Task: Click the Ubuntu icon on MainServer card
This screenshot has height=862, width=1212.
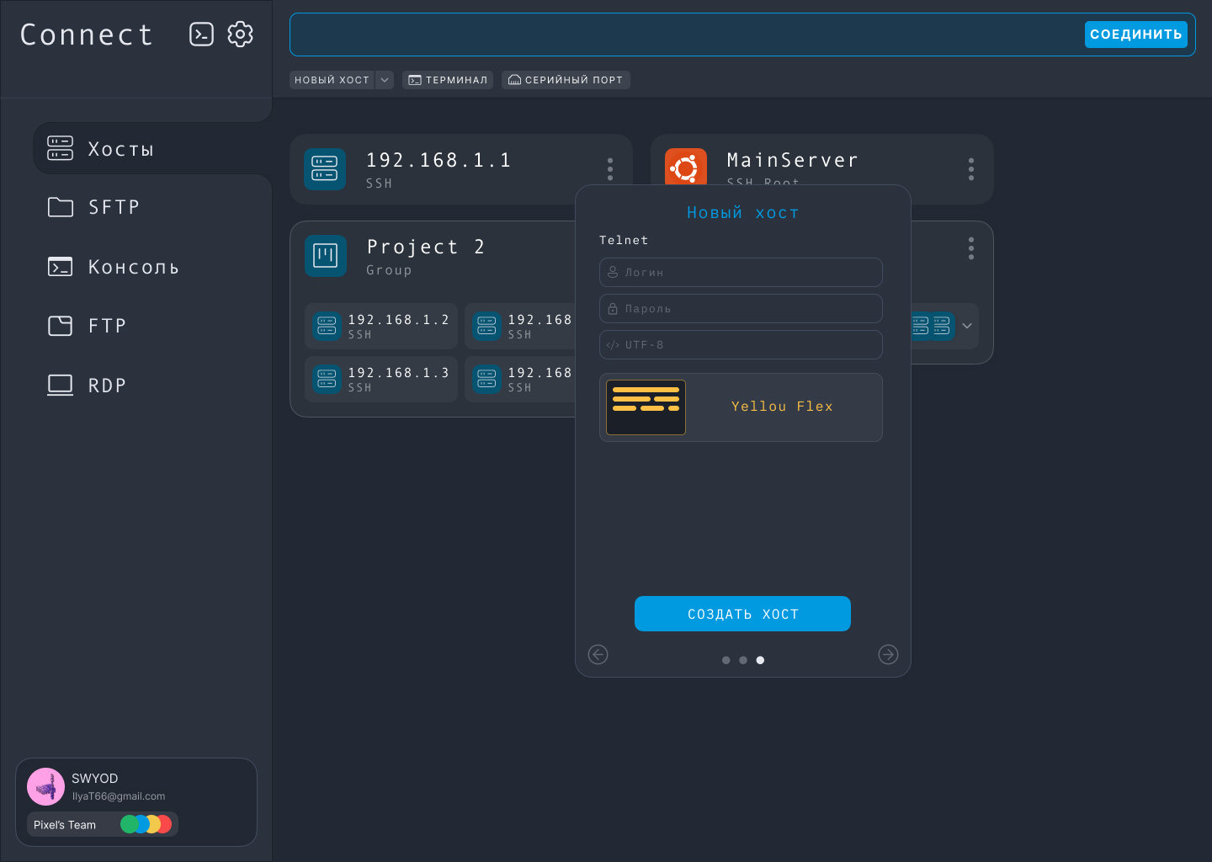Action: tap(686, 167)
